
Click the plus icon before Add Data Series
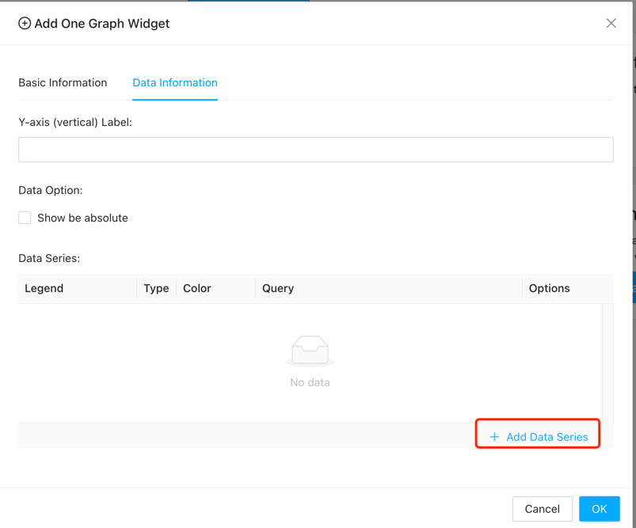(x=494, y=437)
